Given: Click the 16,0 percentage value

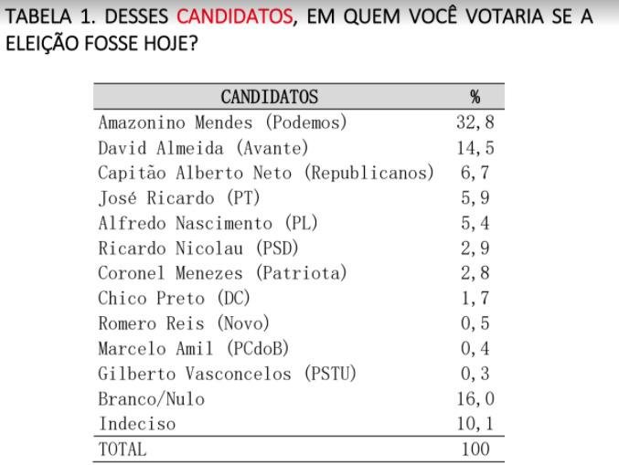Looking at the screenshot, I should [x=475, y=399].
